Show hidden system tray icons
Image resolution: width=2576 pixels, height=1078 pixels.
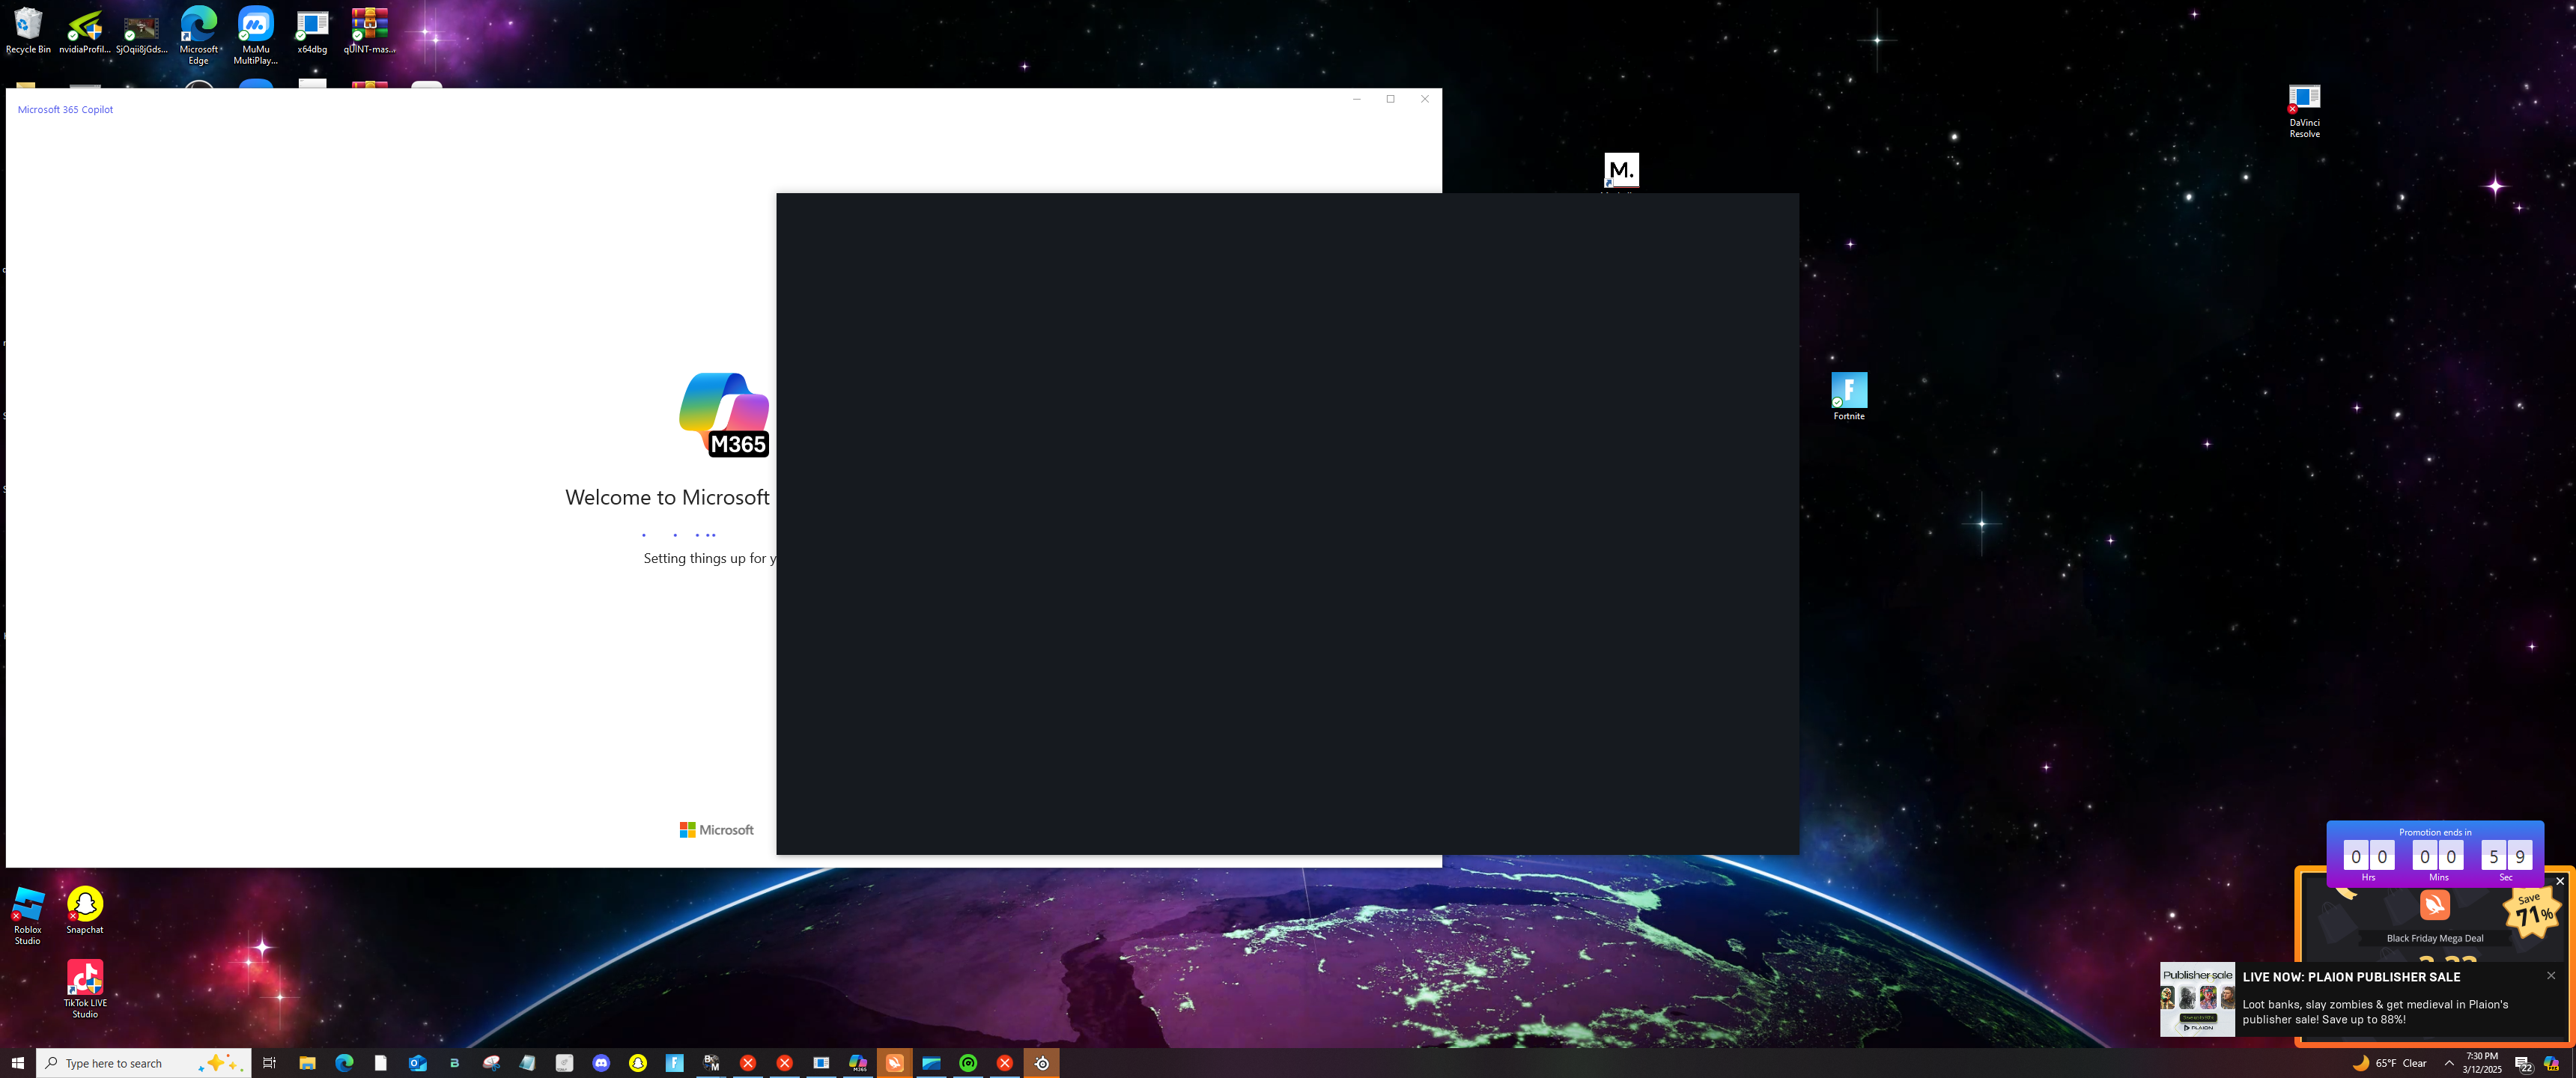(x=2449, y=1063)
